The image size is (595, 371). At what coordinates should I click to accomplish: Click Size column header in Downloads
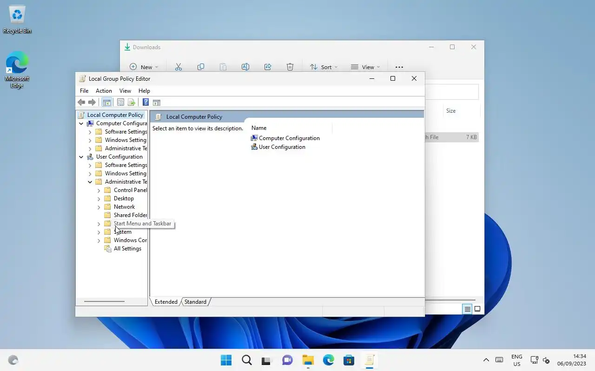pos(451,111)
